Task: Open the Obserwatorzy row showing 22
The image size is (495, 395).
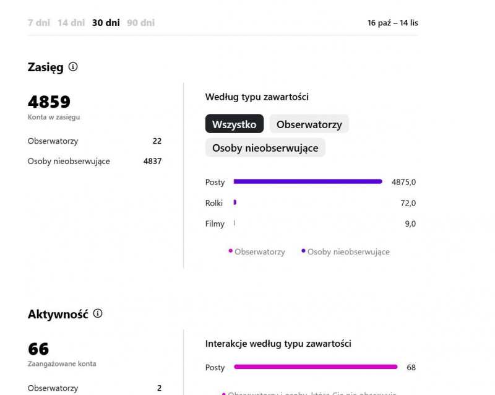Action: [x=94, y=141]
